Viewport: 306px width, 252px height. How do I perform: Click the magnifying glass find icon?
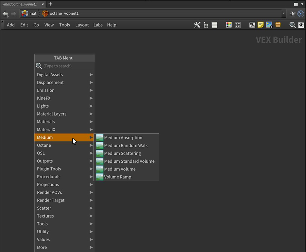[292, 25]
